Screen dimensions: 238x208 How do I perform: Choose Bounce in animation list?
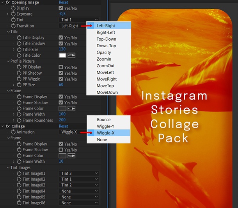pyautogui.click(x=103, y=120)
